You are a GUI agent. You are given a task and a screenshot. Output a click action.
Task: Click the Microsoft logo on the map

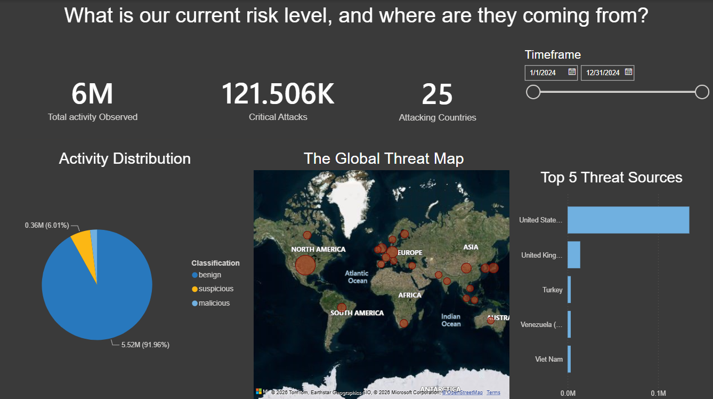pos(259,392)
